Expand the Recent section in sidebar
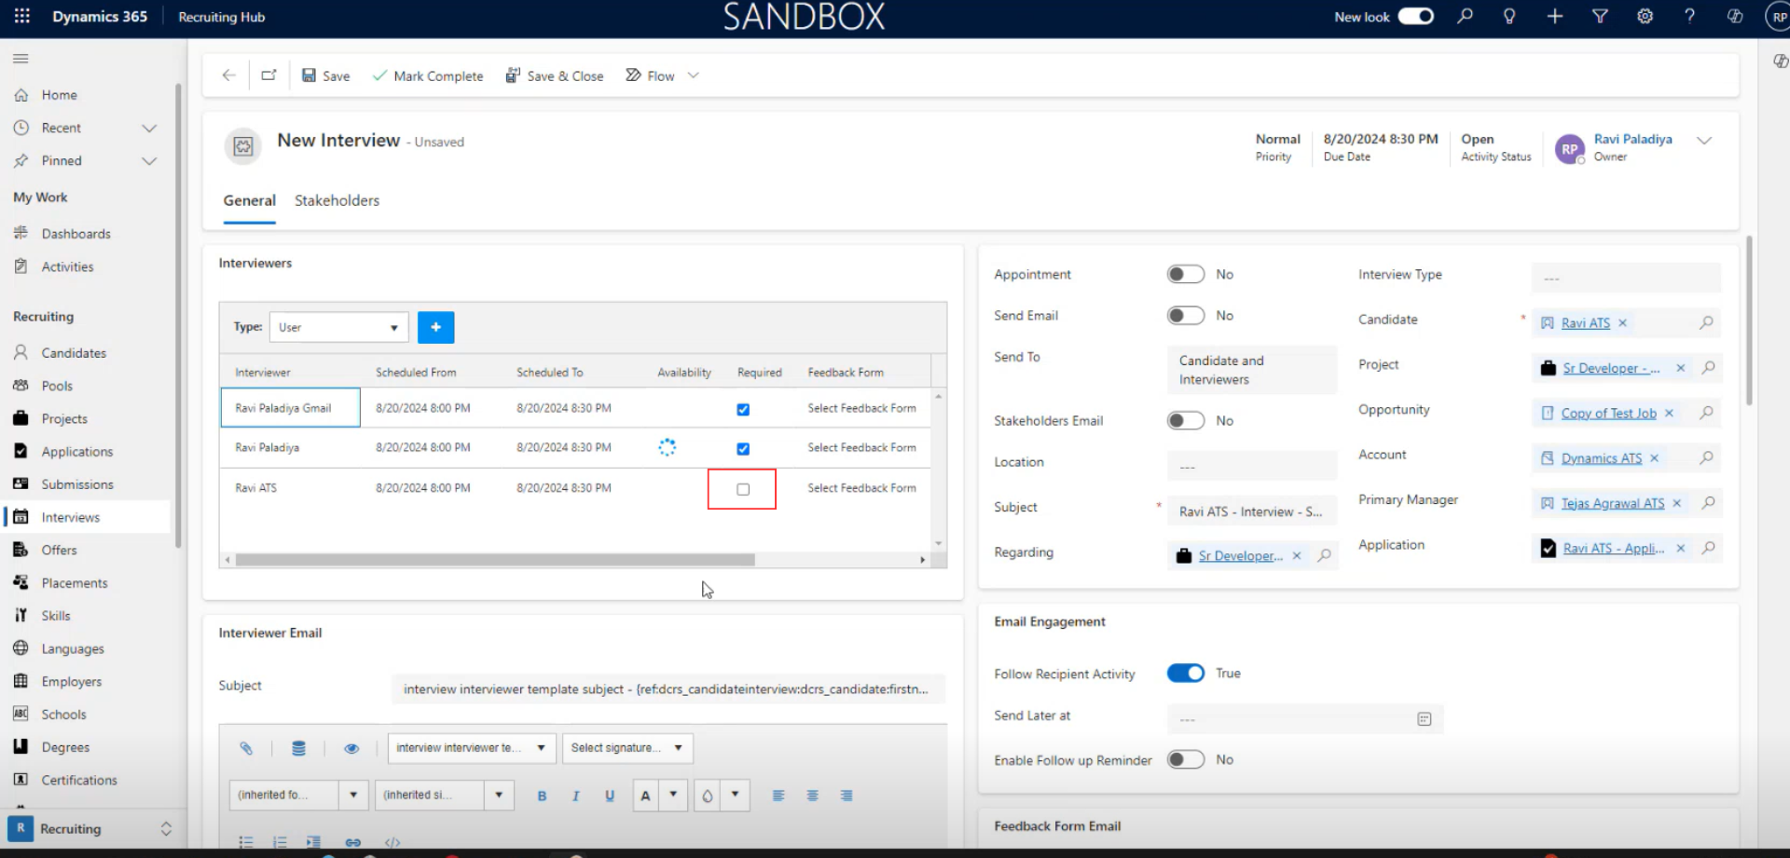1790x858 pixels. (x=148, y=128)
